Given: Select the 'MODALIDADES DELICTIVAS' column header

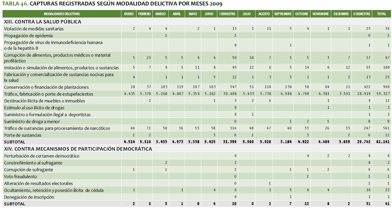Looking at the screenshot, I should point(62,14).
